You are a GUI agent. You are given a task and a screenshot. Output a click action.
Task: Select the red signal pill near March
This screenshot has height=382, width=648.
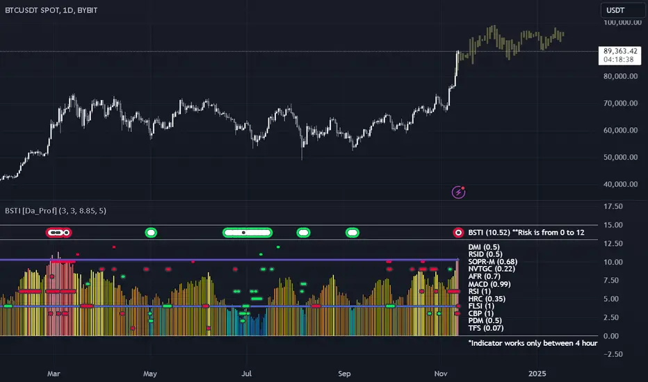tap(58, 233)
